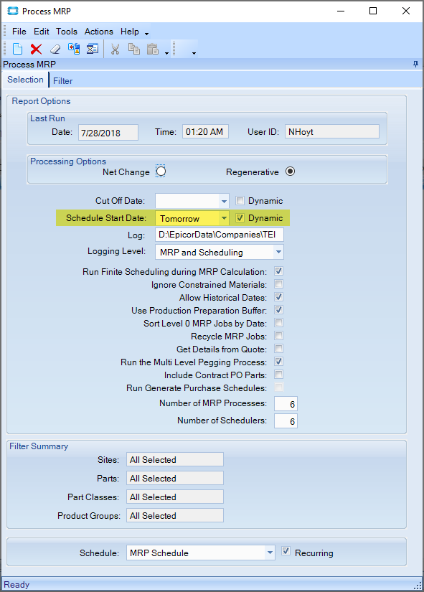
Task: Click the Log file path field
Action: 220,235
